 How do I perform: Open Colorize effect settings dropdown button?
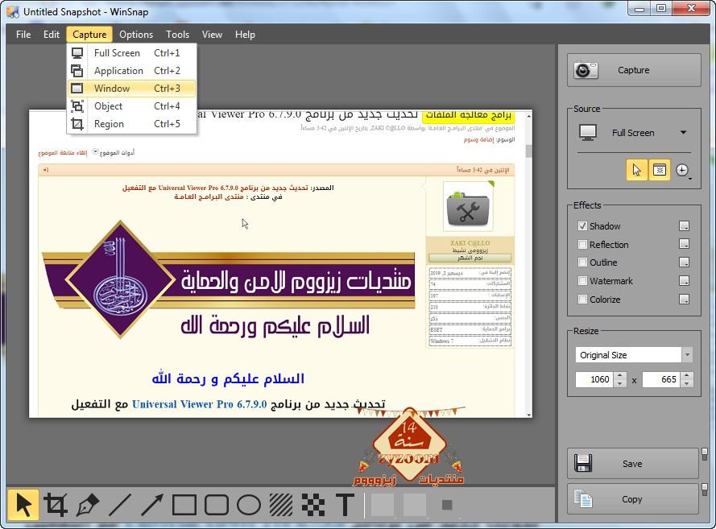(x=684, y=300)
